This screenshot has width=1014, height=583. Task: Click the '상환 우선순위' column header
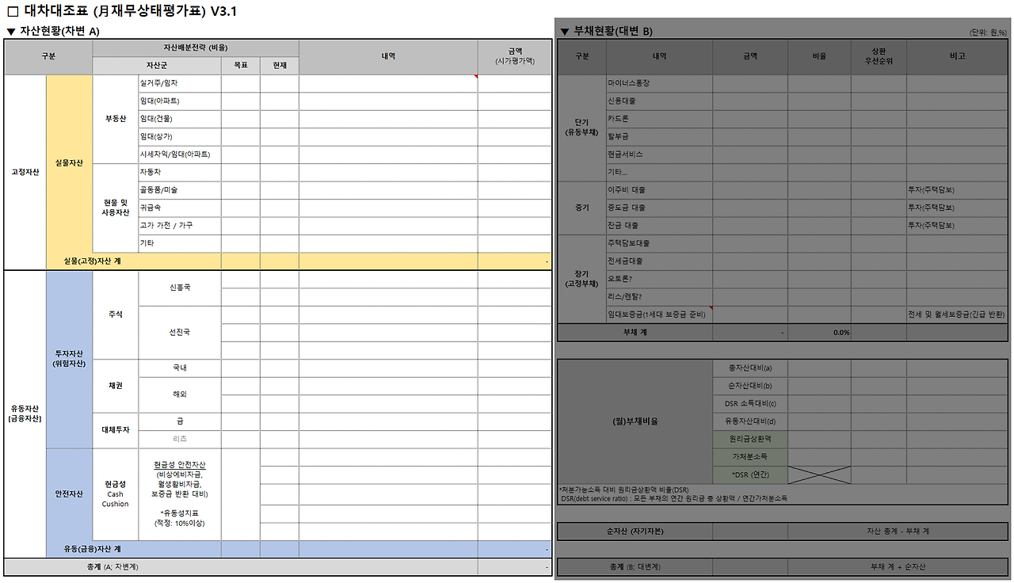click(x=879, y=56)
